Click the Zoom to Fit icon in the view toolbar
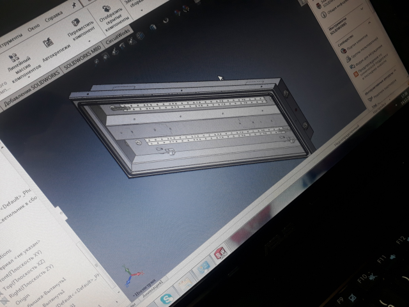Screen dimensions: 409x307 [x=96, y=61]
